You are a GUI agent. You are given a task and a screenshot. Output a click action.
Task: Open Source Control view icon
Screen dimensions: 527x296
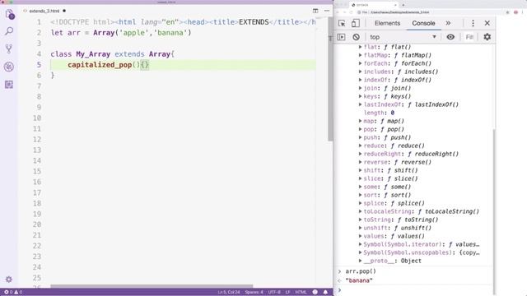(x=9, y=49)
